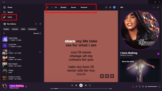Toggle the Now Playing view icon

pos(133,86)
